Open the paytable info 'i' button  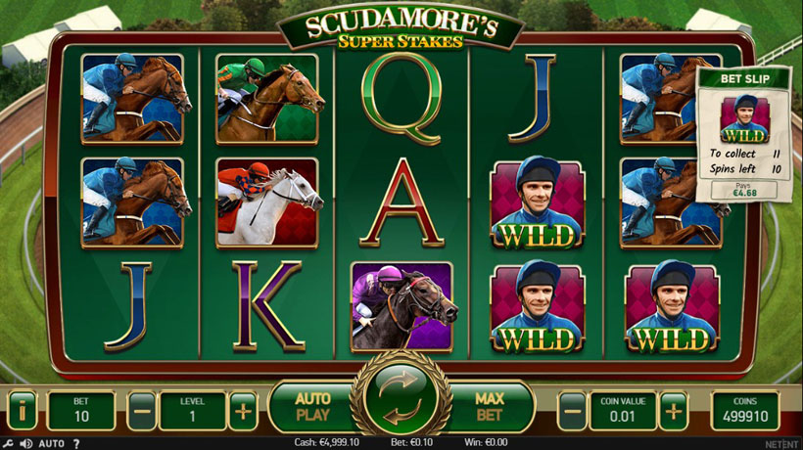point(22,410)
